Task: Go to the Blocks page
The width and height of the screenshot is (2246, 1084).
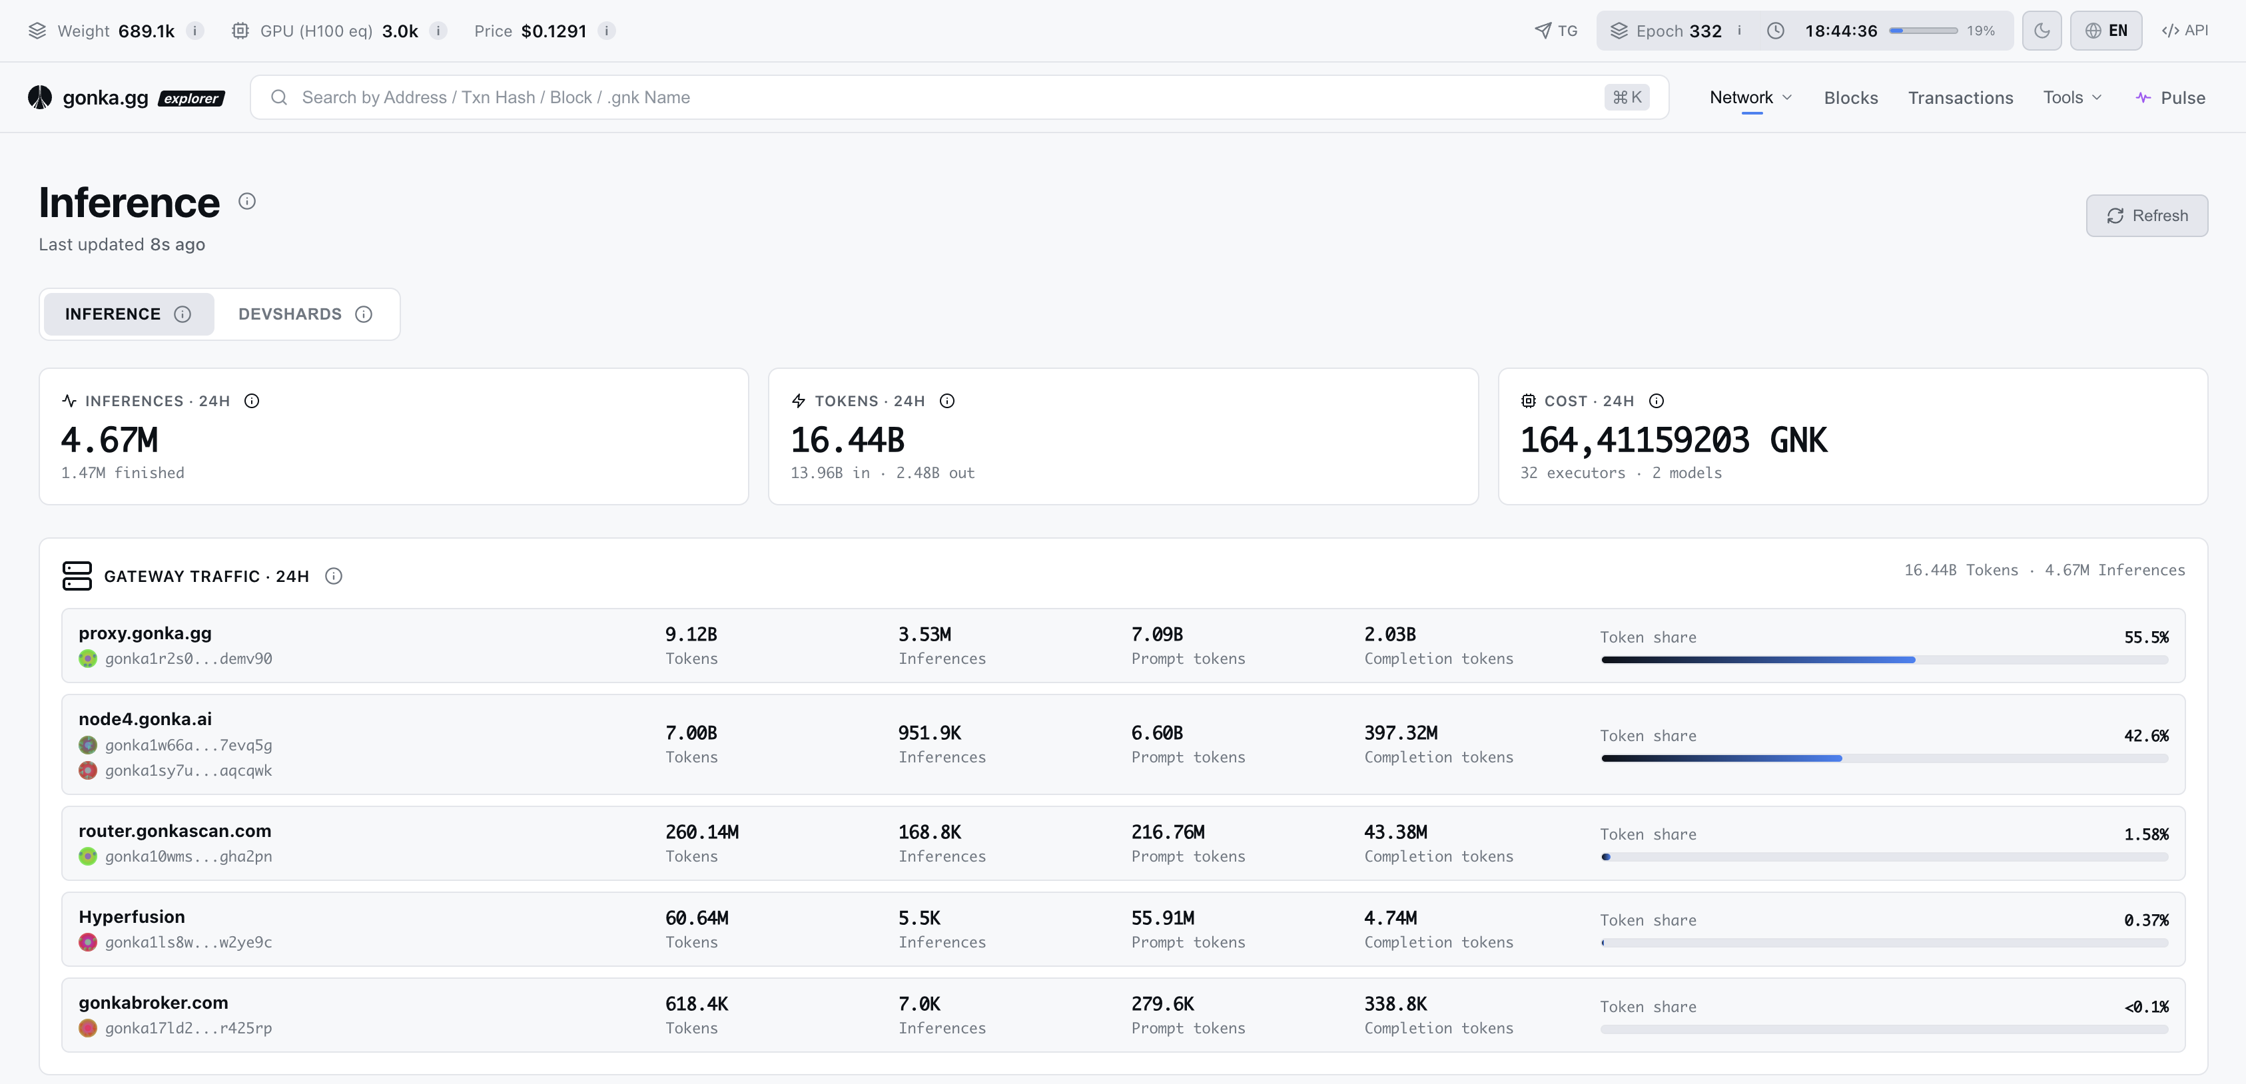Action: [1851, 98]
